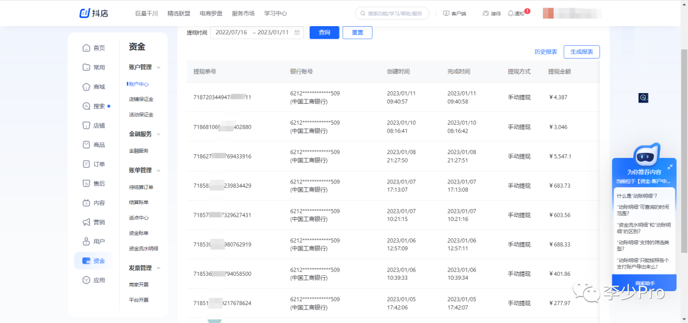Image resolution: width=688 pixels, height=323 pixels.
Task: Open 售后 after-sales icon in sidebar
Action: click(x=87, y=183)
